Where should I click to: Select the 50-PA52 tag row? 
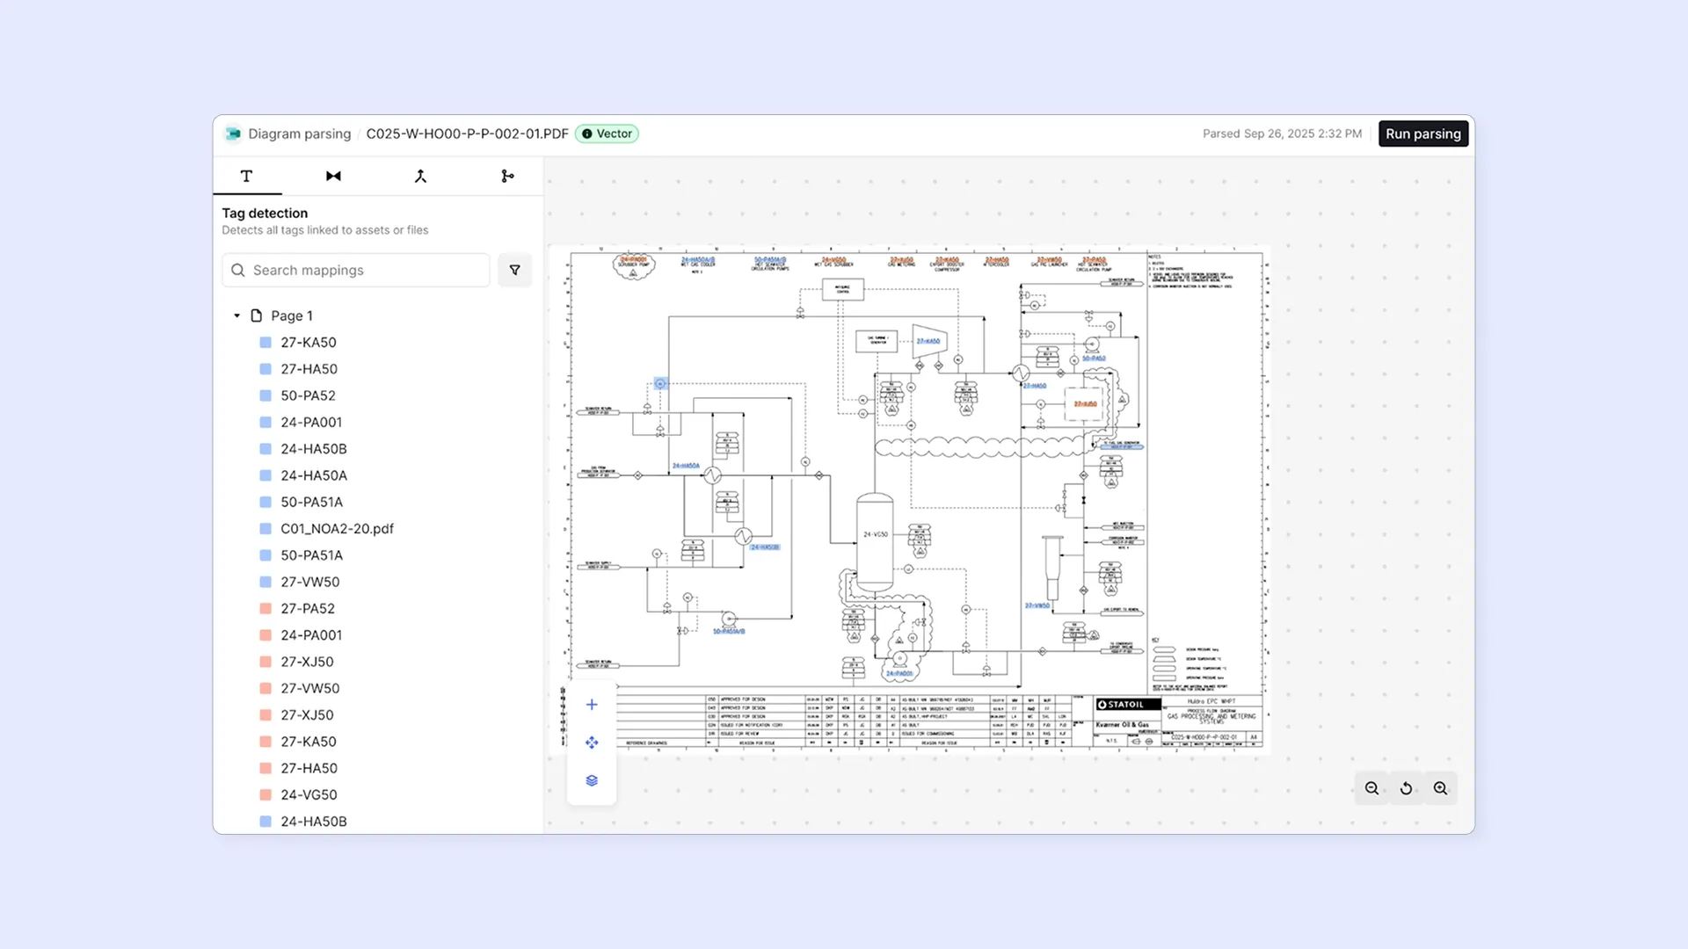pyautogui.click(x=308, y=395)
